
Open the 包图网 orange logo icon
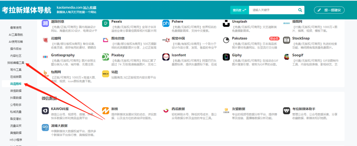(45, 74)
